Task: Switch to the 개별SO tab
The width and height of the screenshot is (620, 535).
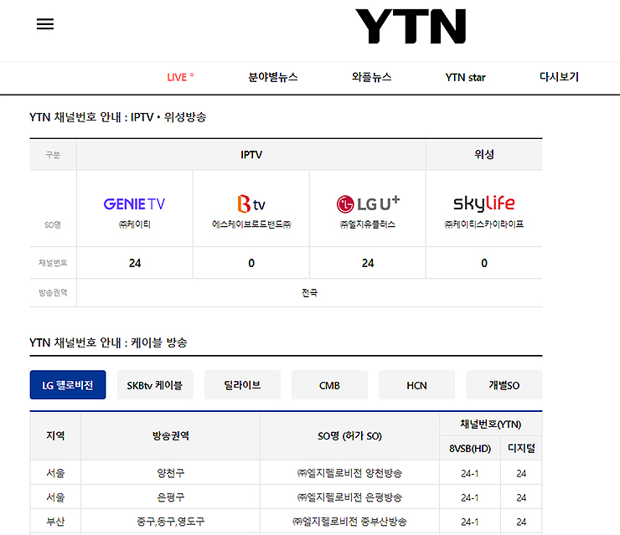Action: (x=504, y=385)
